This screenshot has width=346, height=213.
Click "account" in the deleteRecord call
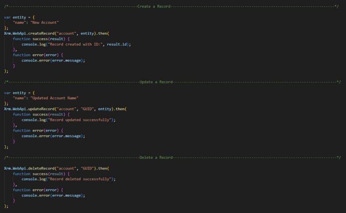click(x=67, y=168)
